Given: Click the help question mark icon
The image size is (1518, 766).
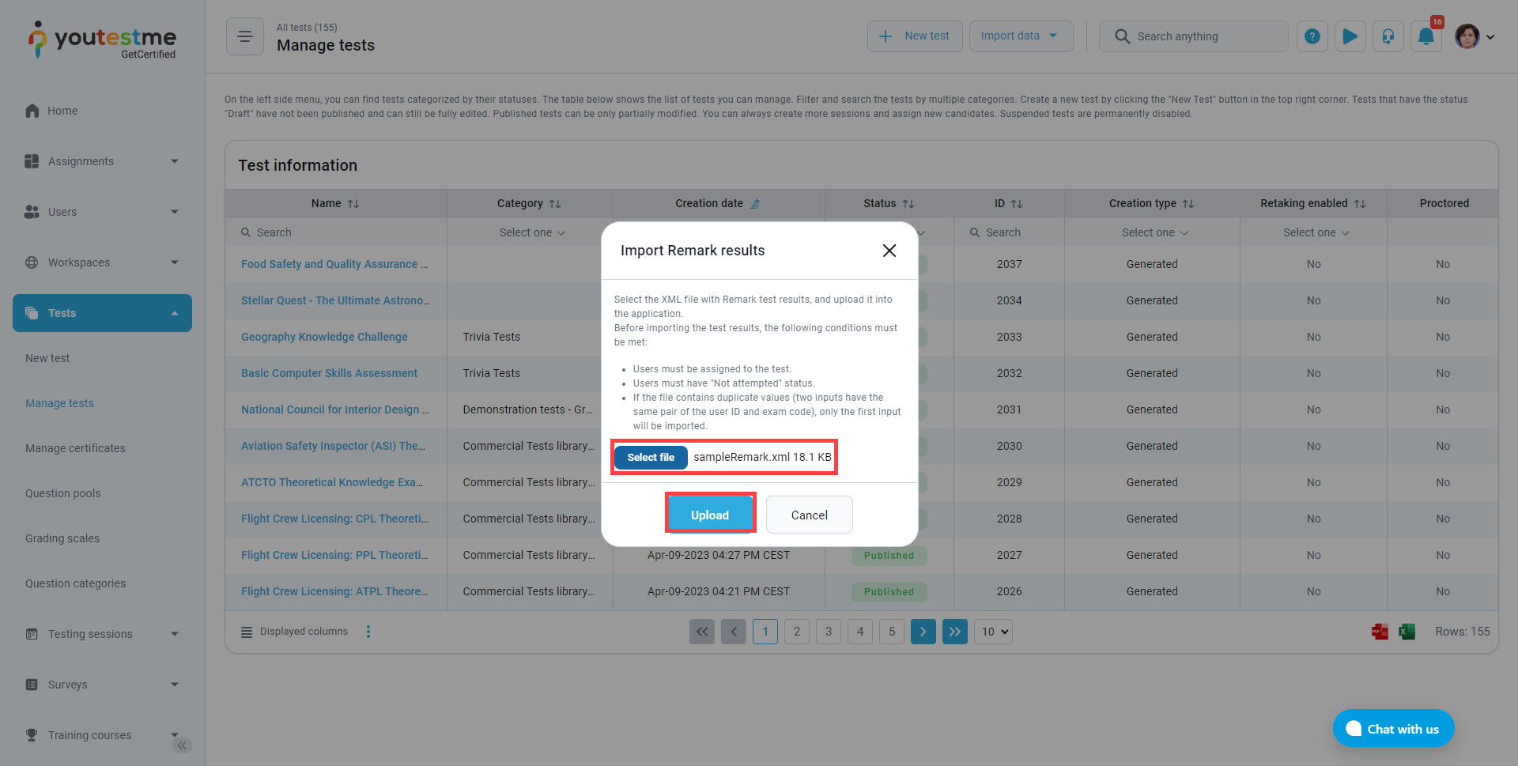Looking at the screenshot, I should [1312, 36].
